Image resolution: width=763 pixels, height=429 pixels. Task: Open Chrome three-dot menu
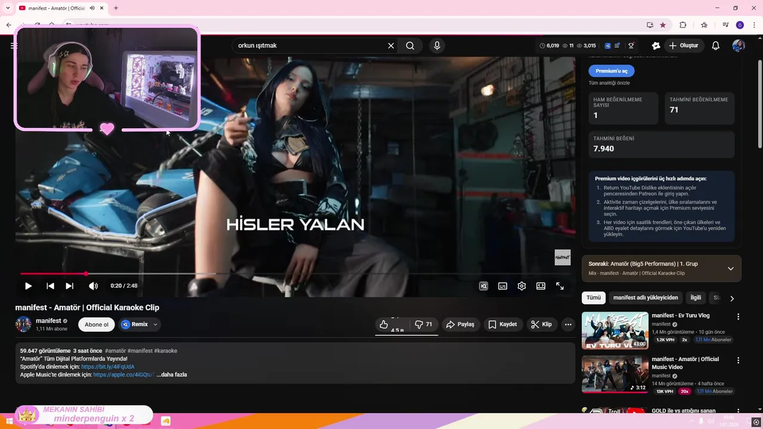(755, 25)
